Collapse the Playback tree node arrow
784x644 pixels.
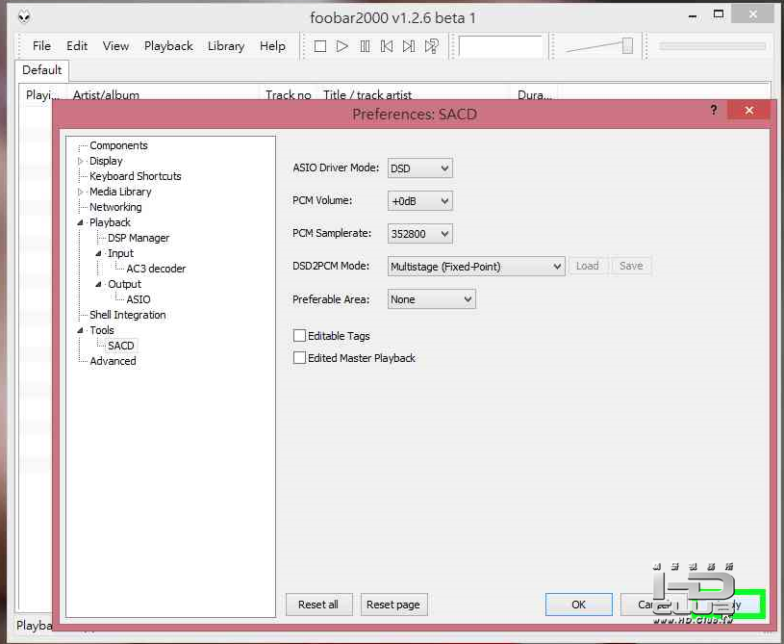coord(80,222)
